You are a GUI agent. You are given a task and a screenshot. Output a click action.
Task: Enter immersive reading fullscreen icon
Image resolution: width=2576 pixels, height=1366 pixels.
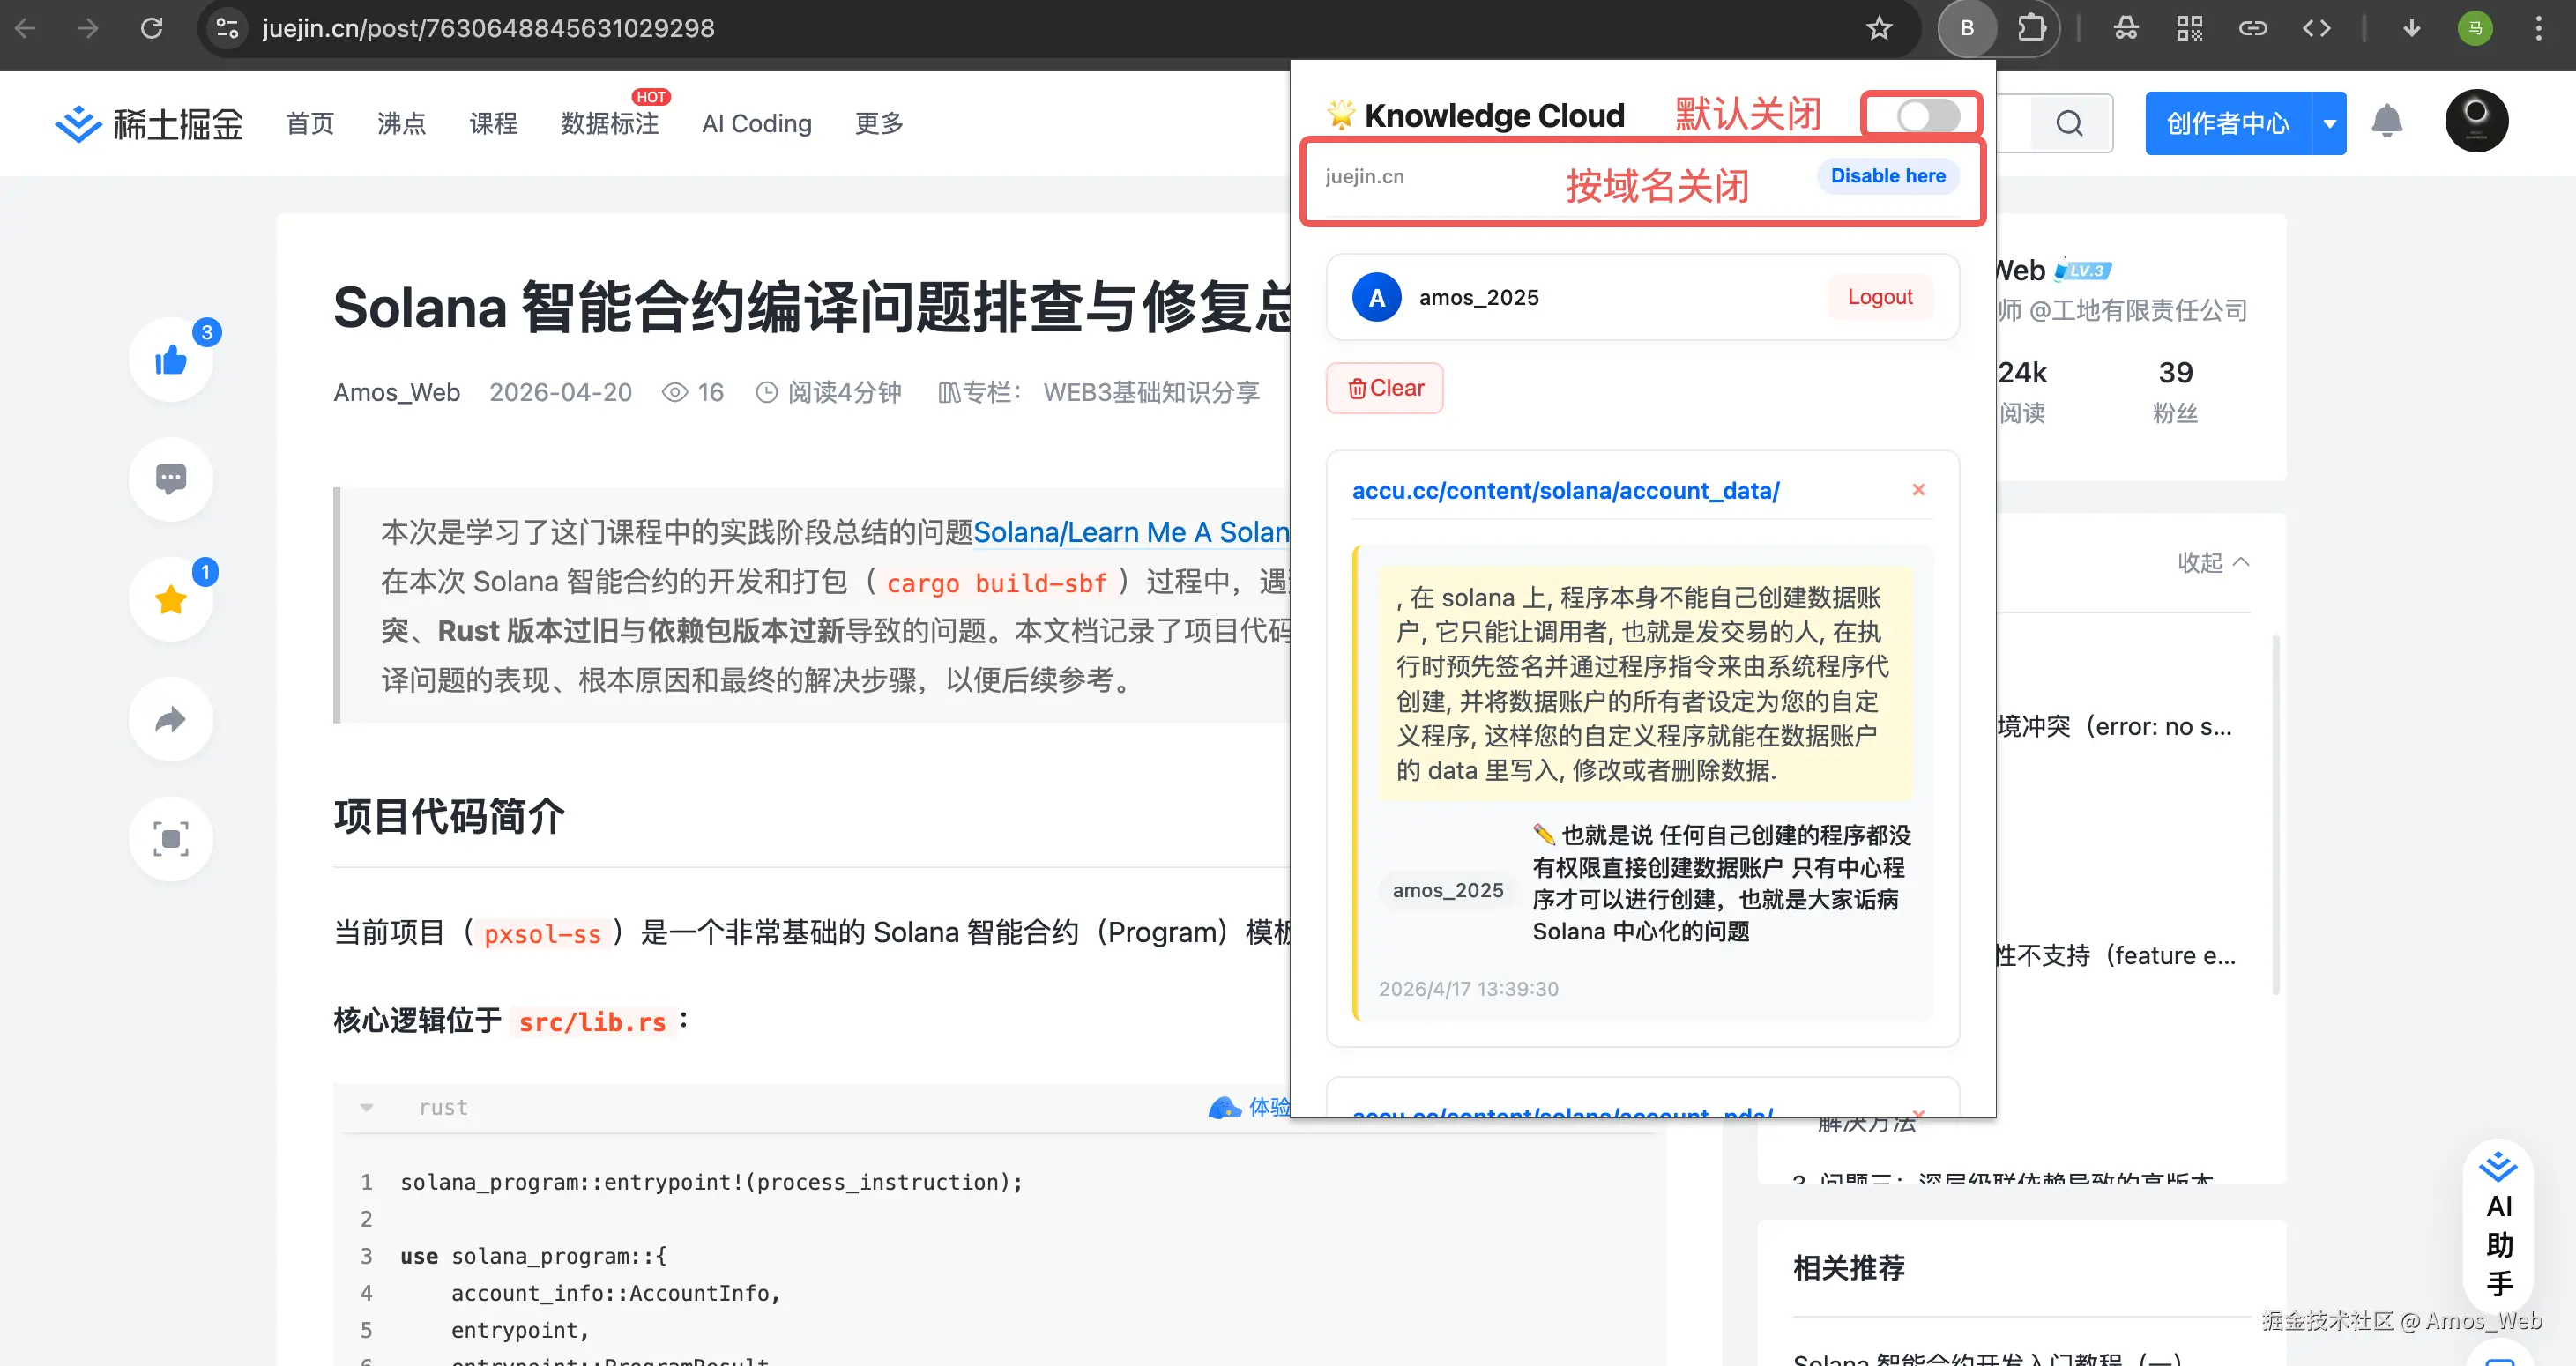click(x=171, y=838)
